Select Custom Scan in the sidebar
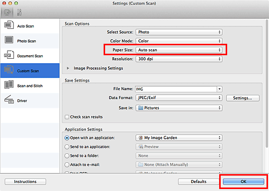The image size is (269, 191). tap(30, 71)
